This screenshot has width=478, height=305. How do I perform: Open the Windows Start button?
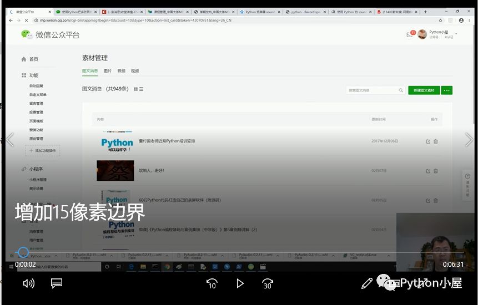pos(11,267)
